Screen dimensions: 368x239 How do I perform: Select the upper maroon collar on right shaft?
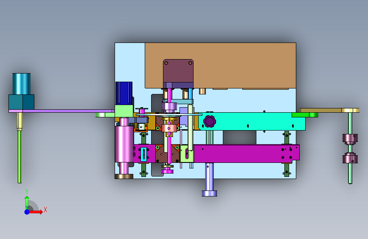click(350, 138)
